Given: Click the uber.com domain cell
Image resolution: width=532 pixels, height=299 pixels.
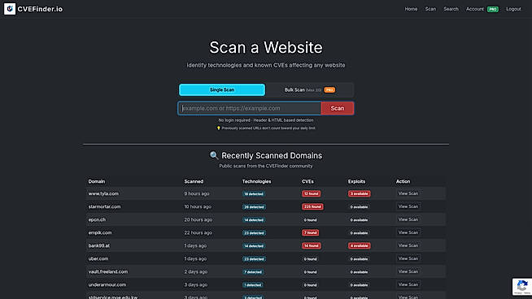Looking at the screenshot, I should (98, 258).
